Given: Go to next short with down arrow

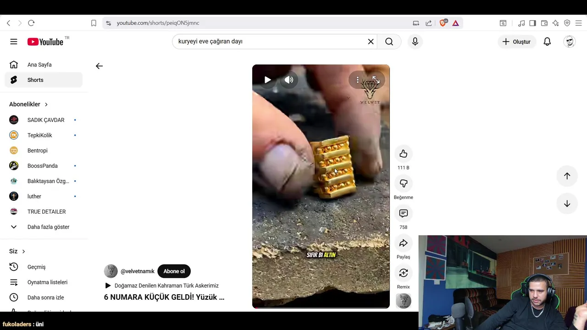Looking at the screenshot, I should tap(567, 203).
